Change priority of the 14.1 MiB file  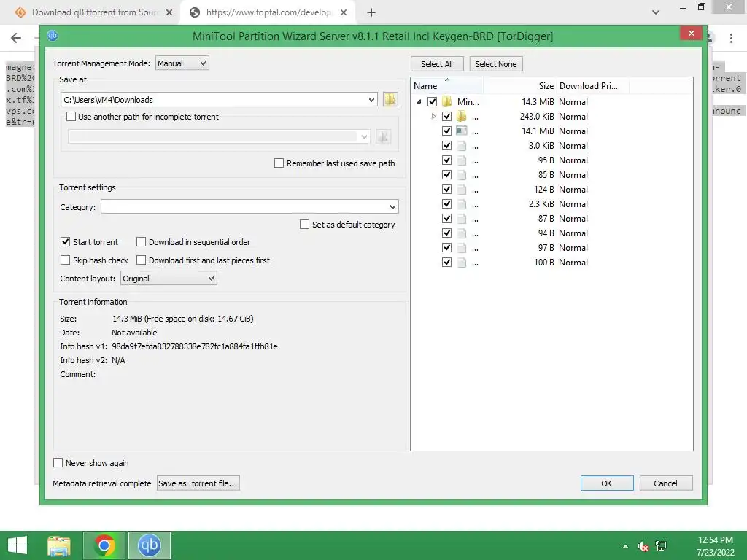coord(573,131)
